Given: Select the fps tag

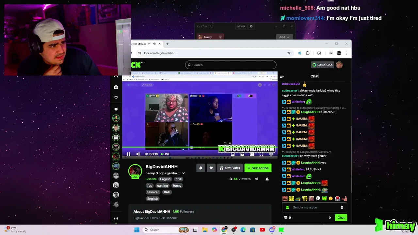Looking at the screenshot, I should (150, 186).
